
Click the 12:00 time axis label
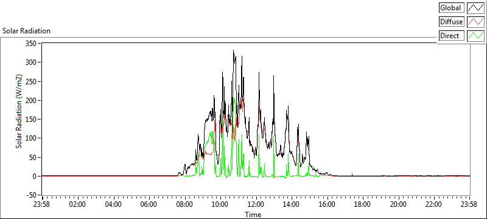tap(256, 204)
